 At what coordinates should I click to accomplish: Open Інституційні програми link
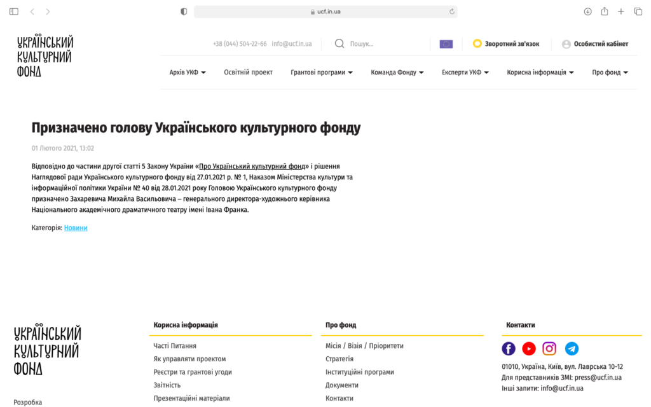coord(360,372)
